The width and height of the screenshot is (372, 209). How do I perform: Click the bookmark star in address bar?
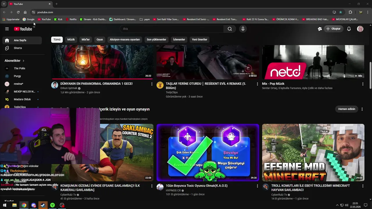(x=341, y=12)
